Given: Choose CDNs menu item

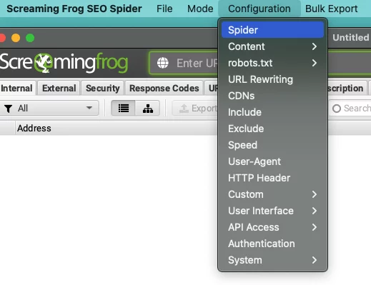Looking at the screenshot, I should coord(272,96).
